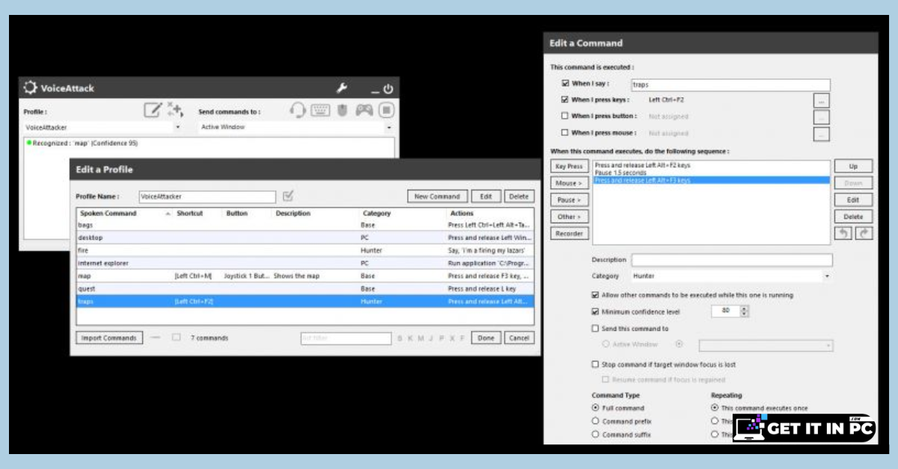Select 'Press and release Left Alt+F2 keys' item

tap(712, 166)
